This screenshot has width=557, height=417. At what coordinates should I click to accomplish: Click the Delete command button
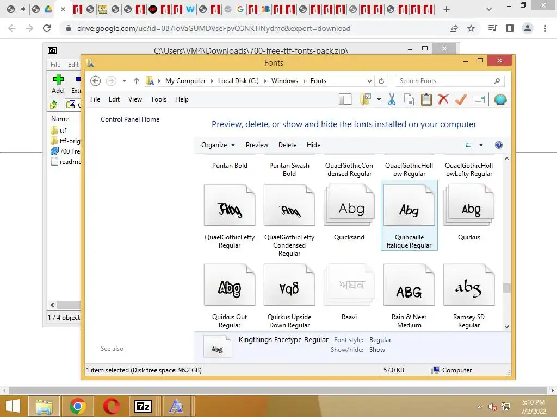[x=287, y=144]
